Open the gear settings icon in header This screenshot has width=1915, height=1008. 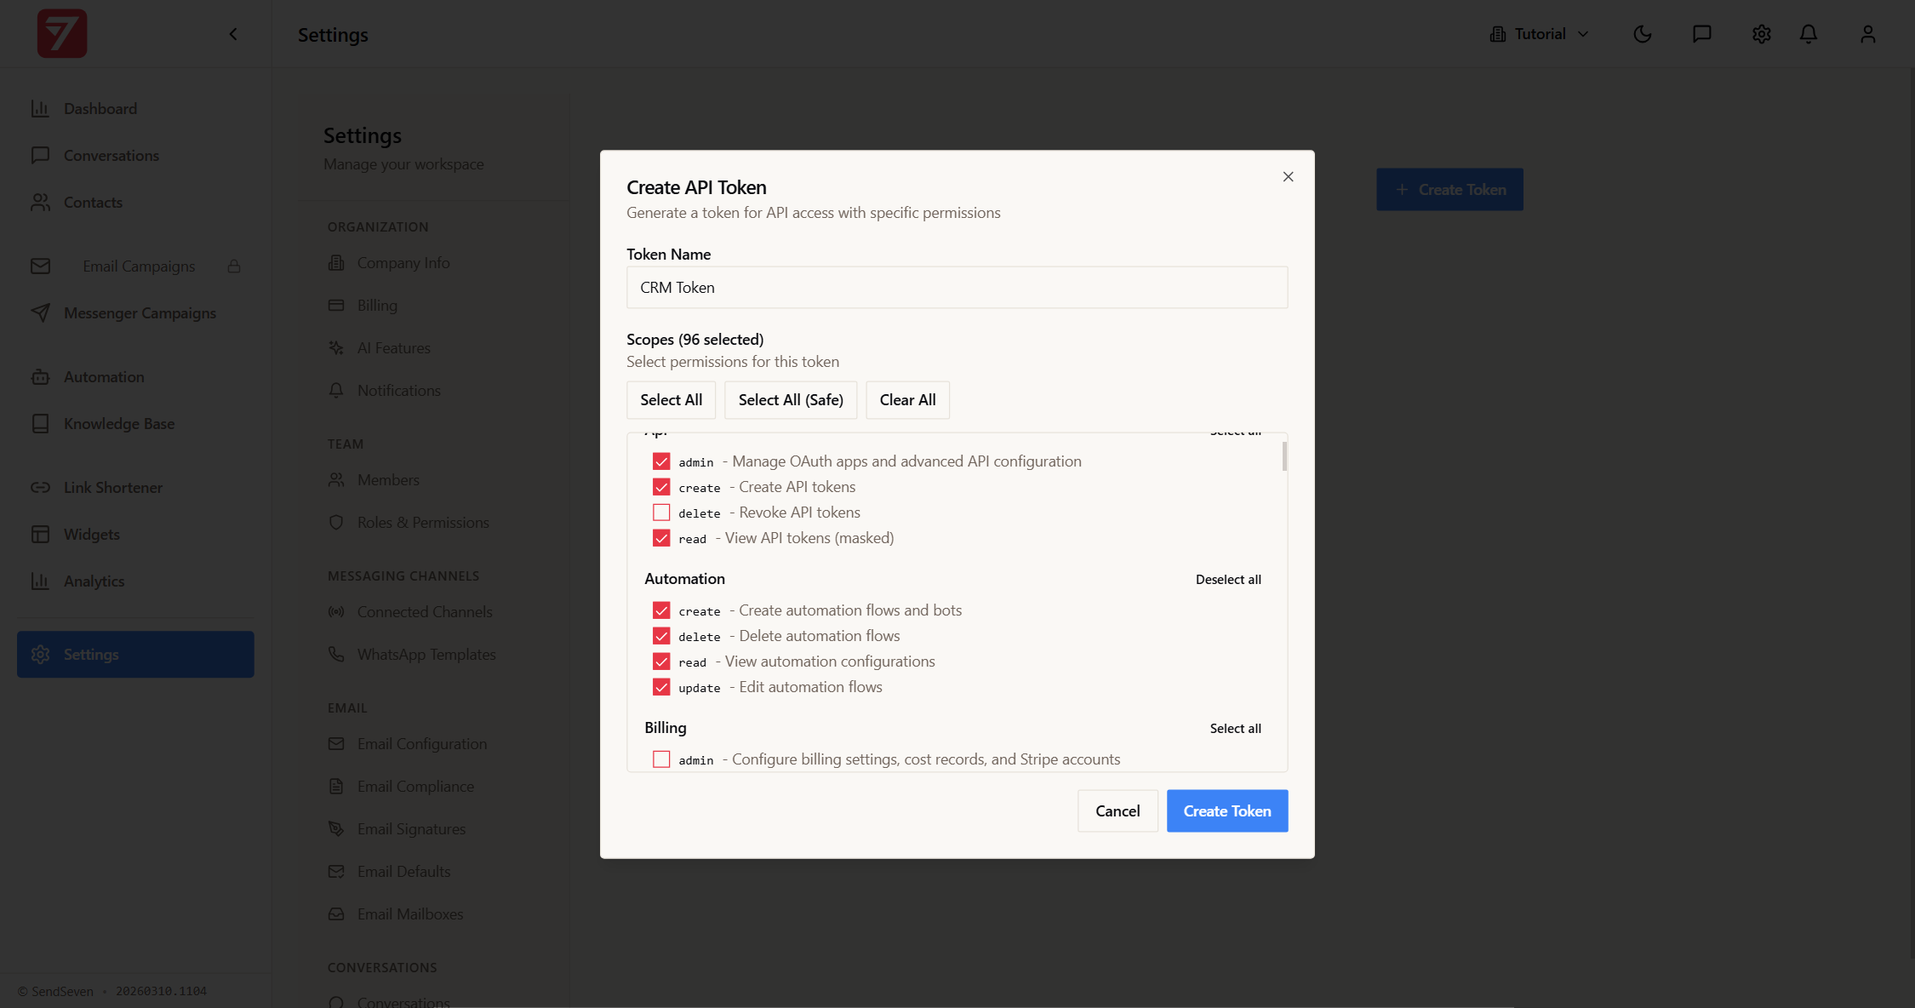1762,34
